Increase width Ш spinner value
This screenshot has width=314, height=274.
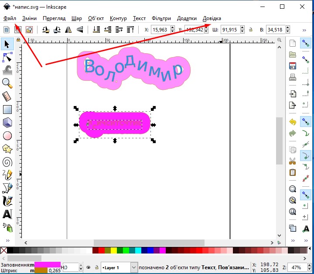(242, 27)
